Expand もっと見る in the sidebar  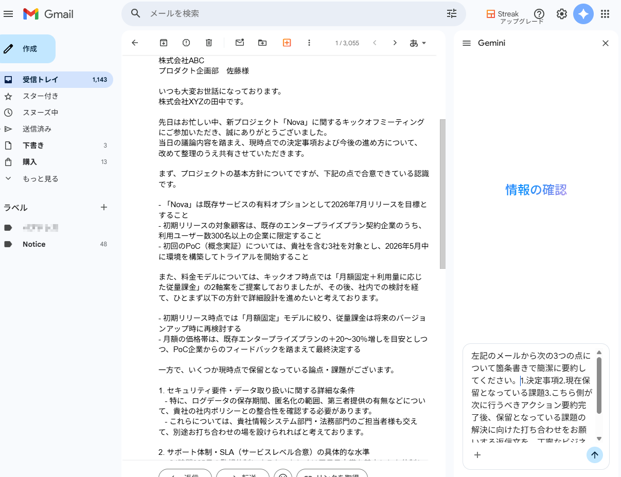[40, 179]
